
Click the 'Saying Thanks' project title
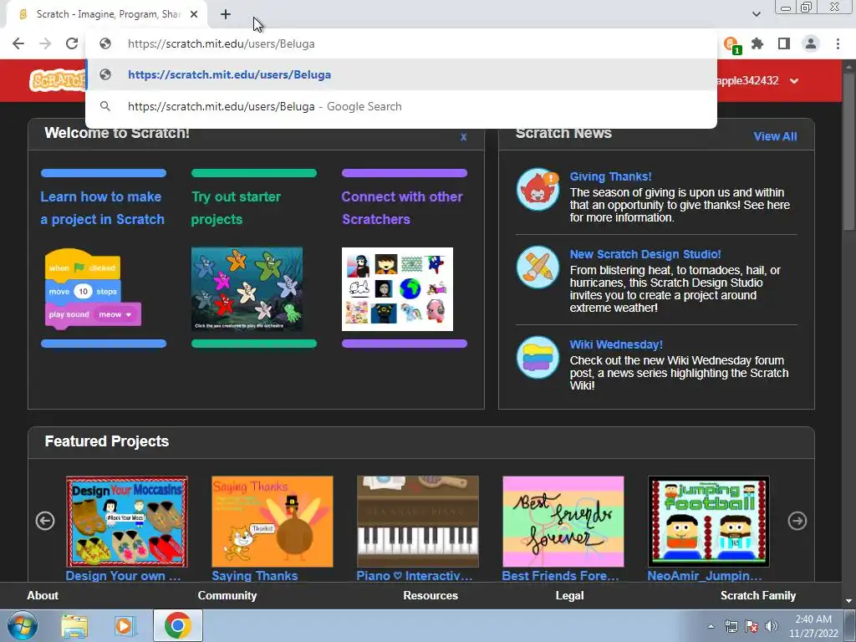255,575
